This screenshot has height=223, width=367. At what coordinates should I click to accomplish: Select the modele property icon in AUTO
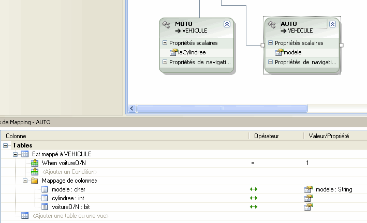279,52
